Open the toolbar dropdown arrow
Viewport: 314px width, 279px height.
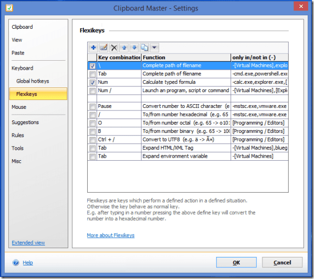(x=154, y=48)
